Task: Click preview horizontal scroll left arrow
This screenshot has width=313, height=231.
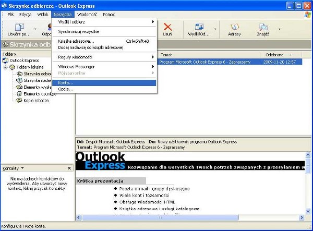Action: 79,217
